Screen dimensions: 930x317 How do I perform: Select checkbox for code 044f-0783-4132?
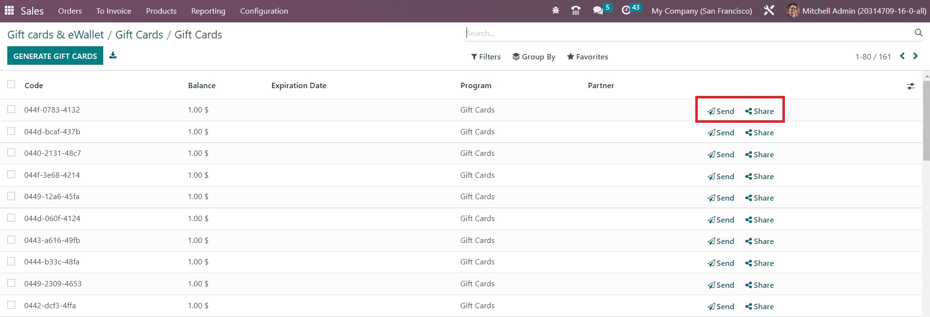click(11, 110)
